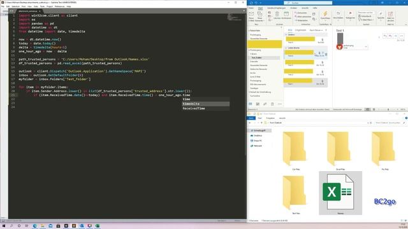Collapse the Outlook folder pane arrow
Viewport: 408px width, 229px height.
click(x=281, y=27)
